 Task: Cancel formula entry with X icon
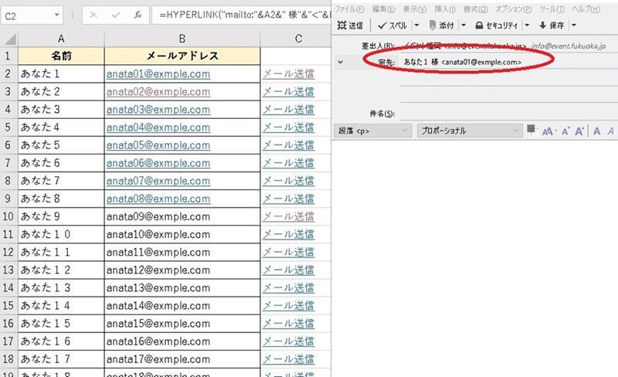(93, 15)
